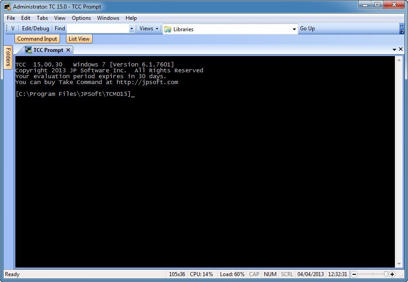
Task: Expand the Libraries folder dropdown
Action: click(294, 29)
